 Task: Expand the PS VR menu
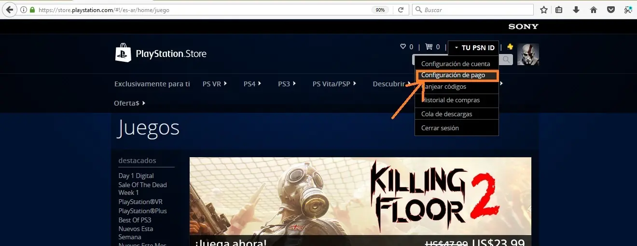[215, 84]
